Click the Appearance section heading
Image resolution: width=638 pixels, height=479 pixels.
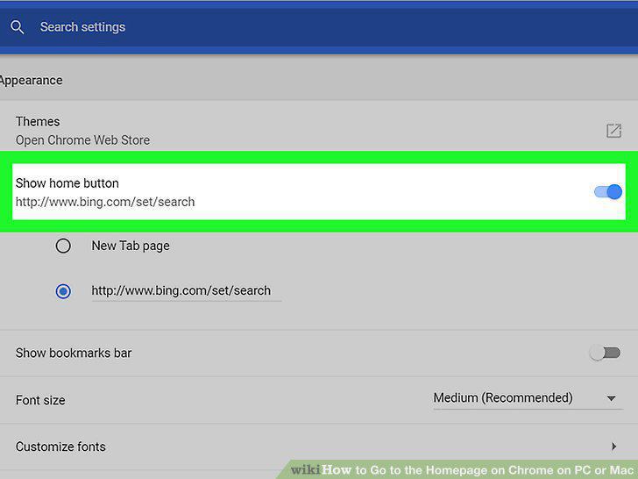pos(32,80)
